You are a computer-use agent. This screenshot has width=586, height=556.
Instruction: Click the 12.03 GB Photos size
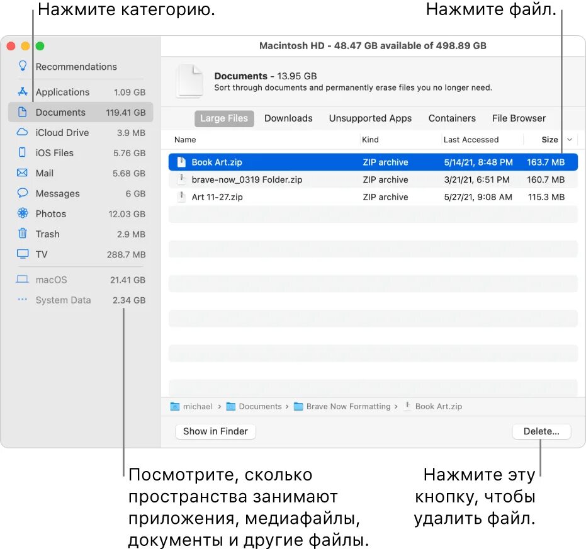point(127,214)
